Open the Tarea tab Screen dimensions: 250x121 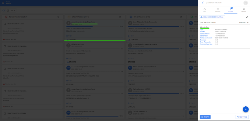point(204,10)
